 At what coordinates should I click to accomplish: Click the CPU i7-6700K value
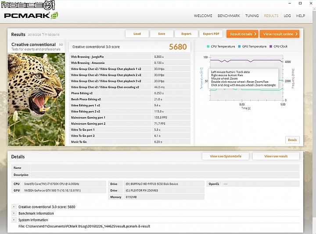[52, 184]
